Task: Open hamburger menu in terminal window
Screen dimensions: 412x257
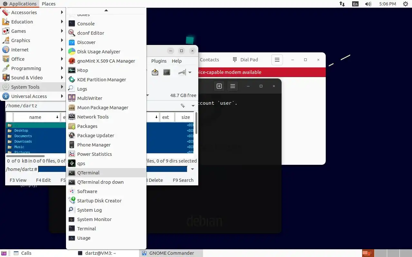Action: 233,86
